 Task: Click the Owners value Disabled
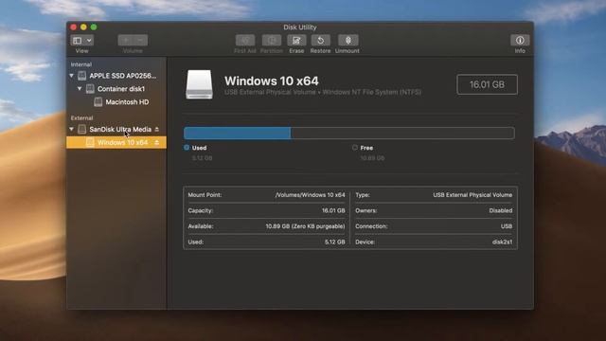(501, 210)
